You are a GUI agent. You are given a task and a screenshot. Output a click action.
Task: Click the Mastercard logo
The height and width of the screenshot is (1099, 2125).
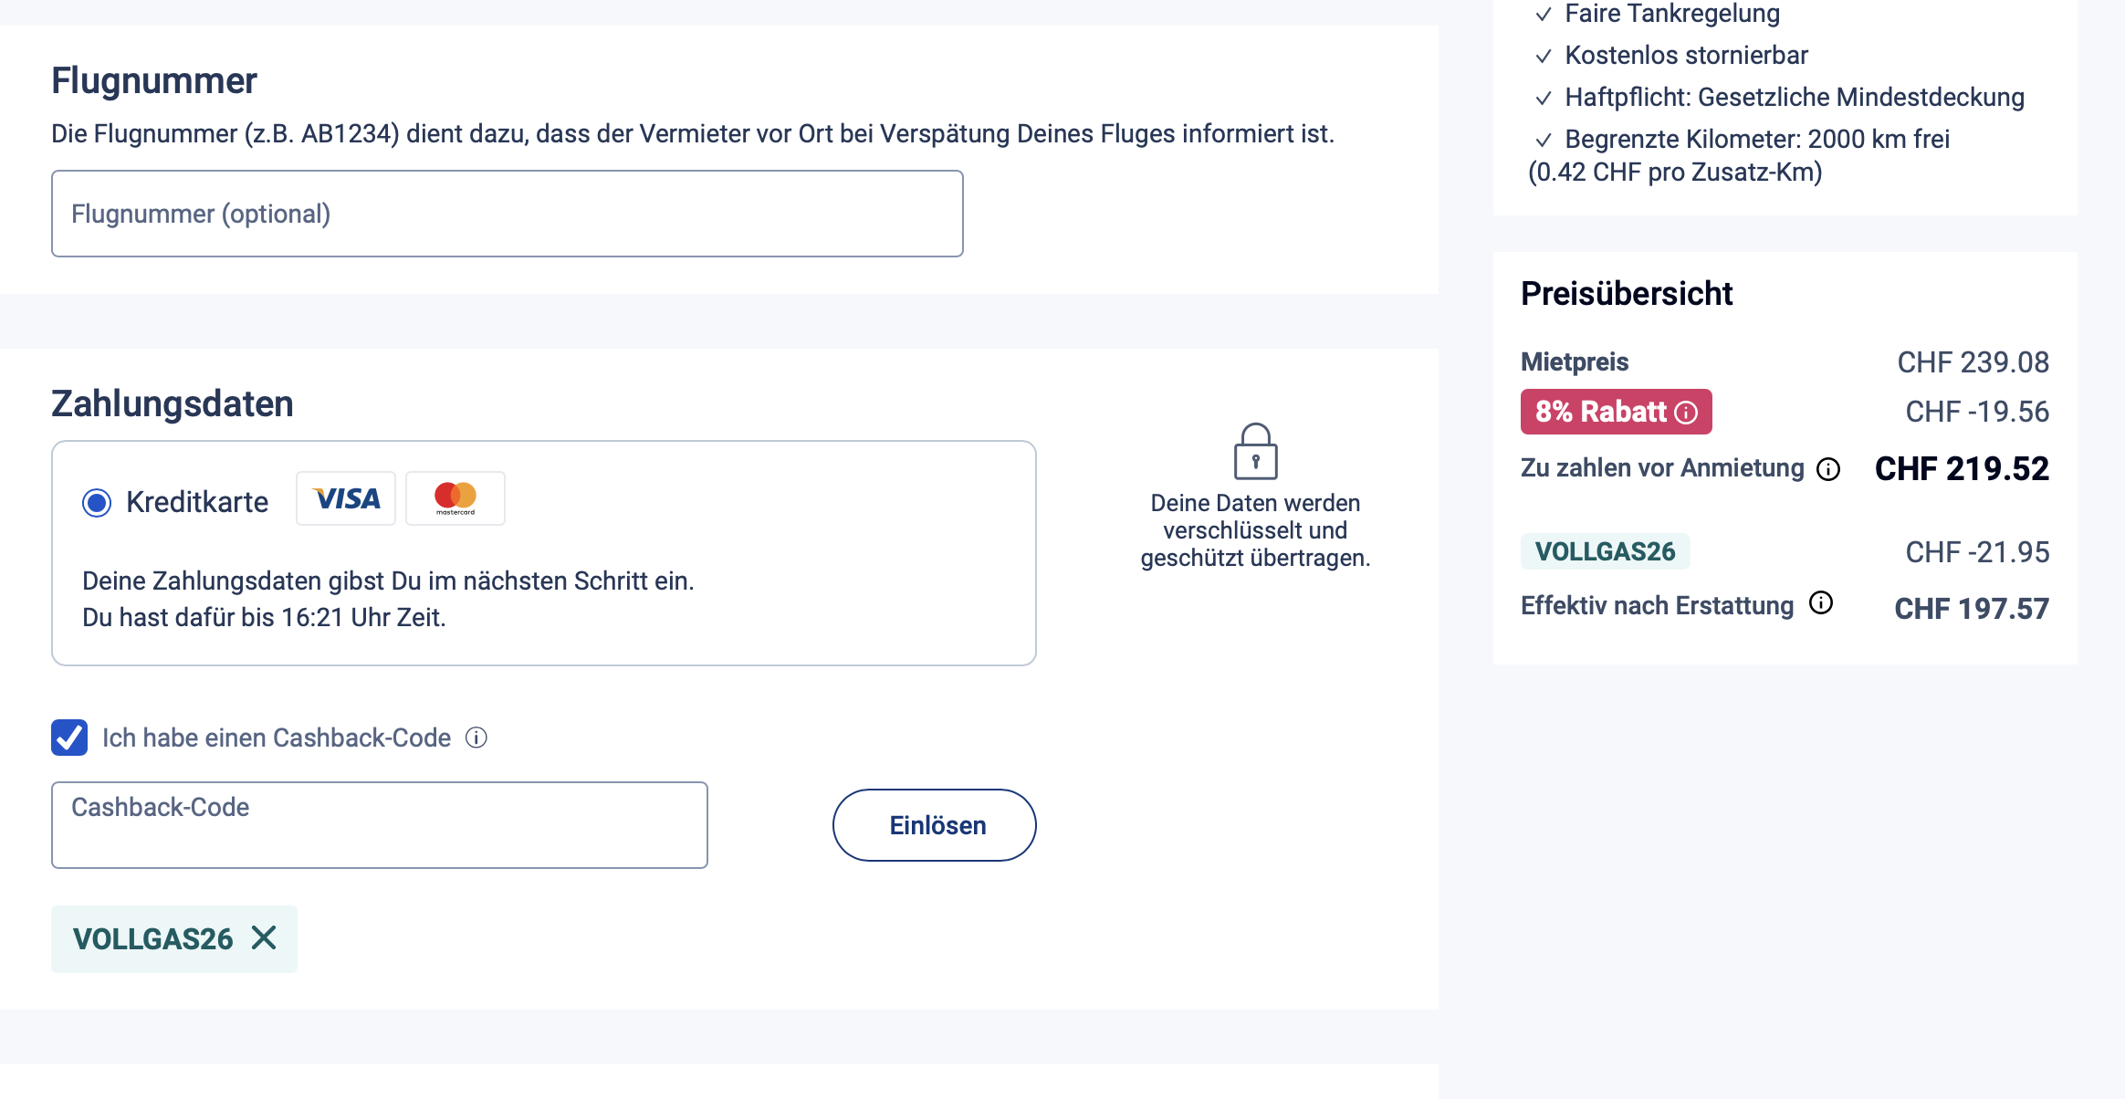click(455, 498)
